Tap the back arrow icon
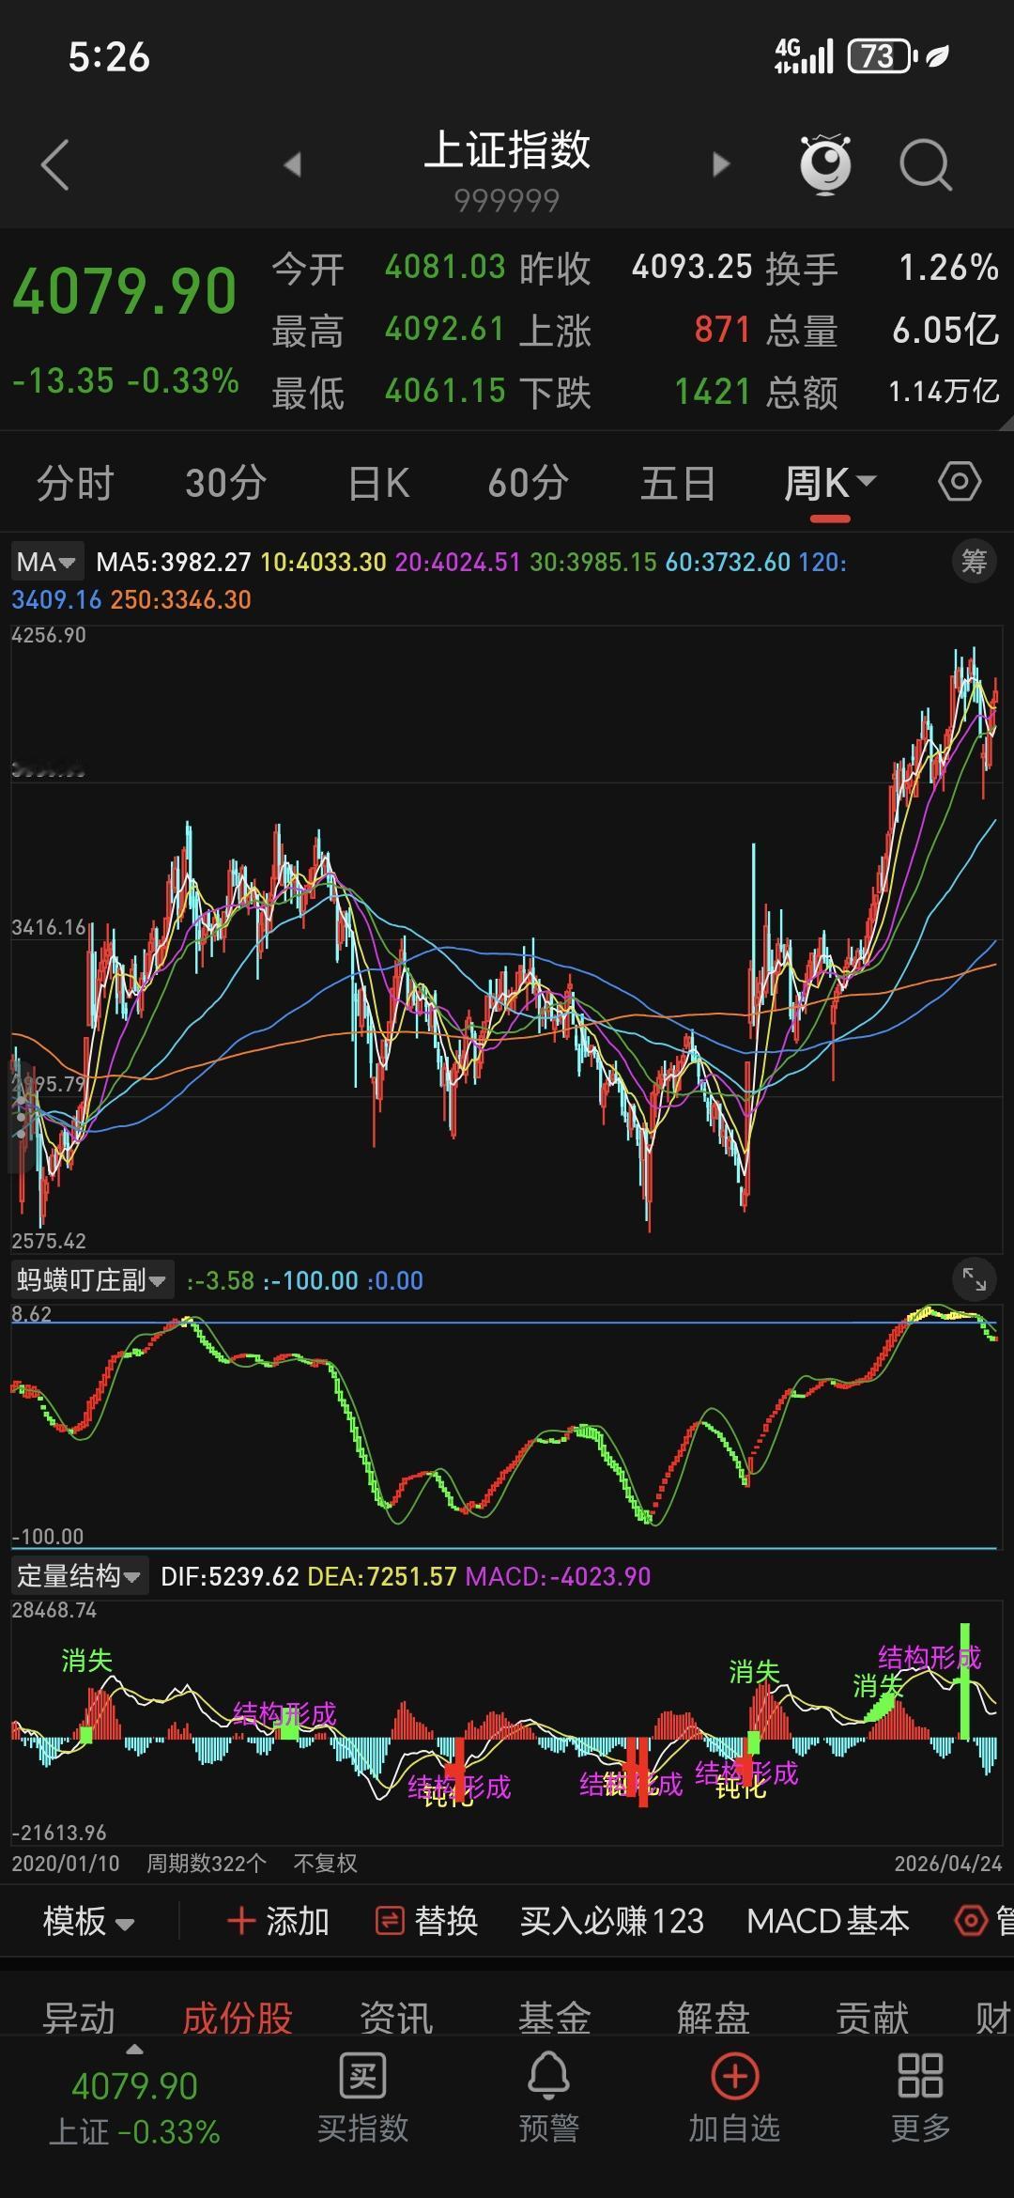The width and height of the screenshot is (1014, 2198). point(55,165)
